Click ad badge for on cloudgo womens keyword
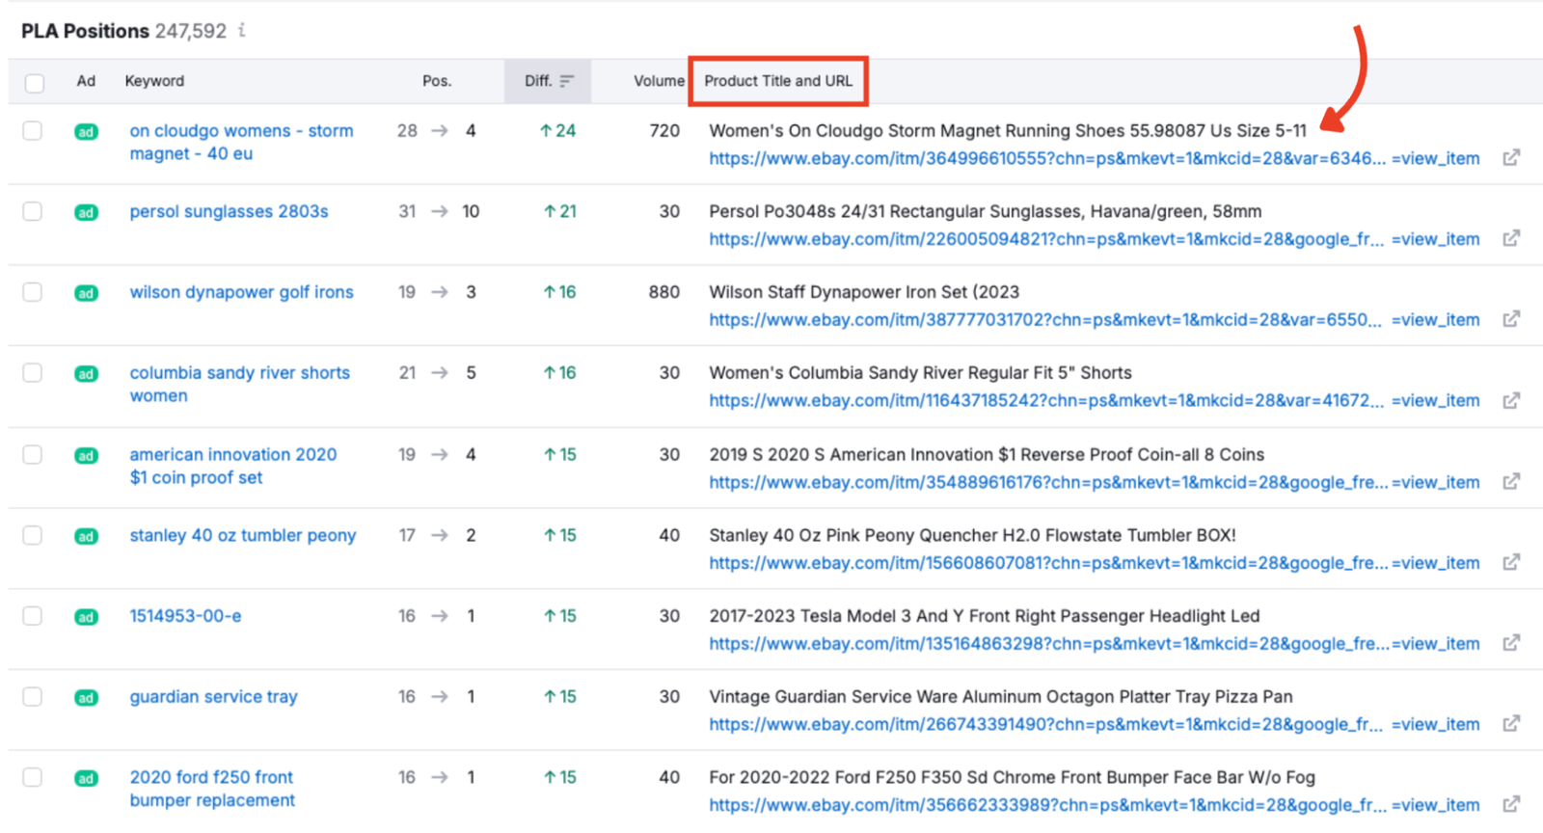Screen dimensions: 1543x833 [x=86, y=132]
